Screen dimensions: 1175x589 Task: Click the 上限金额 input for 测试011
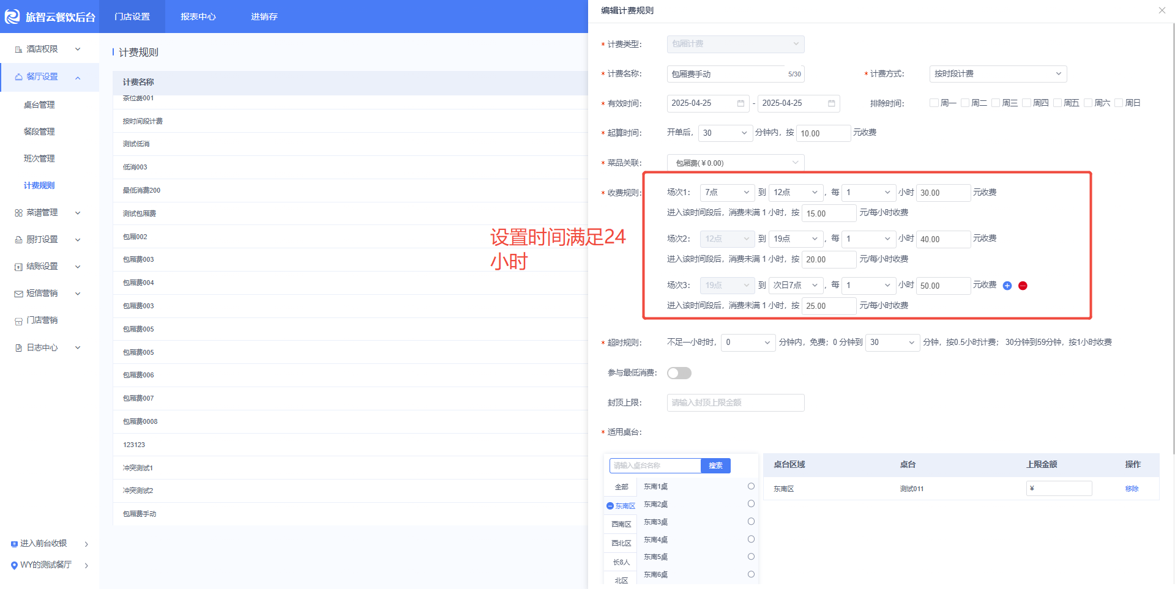tap(1059, 489)
